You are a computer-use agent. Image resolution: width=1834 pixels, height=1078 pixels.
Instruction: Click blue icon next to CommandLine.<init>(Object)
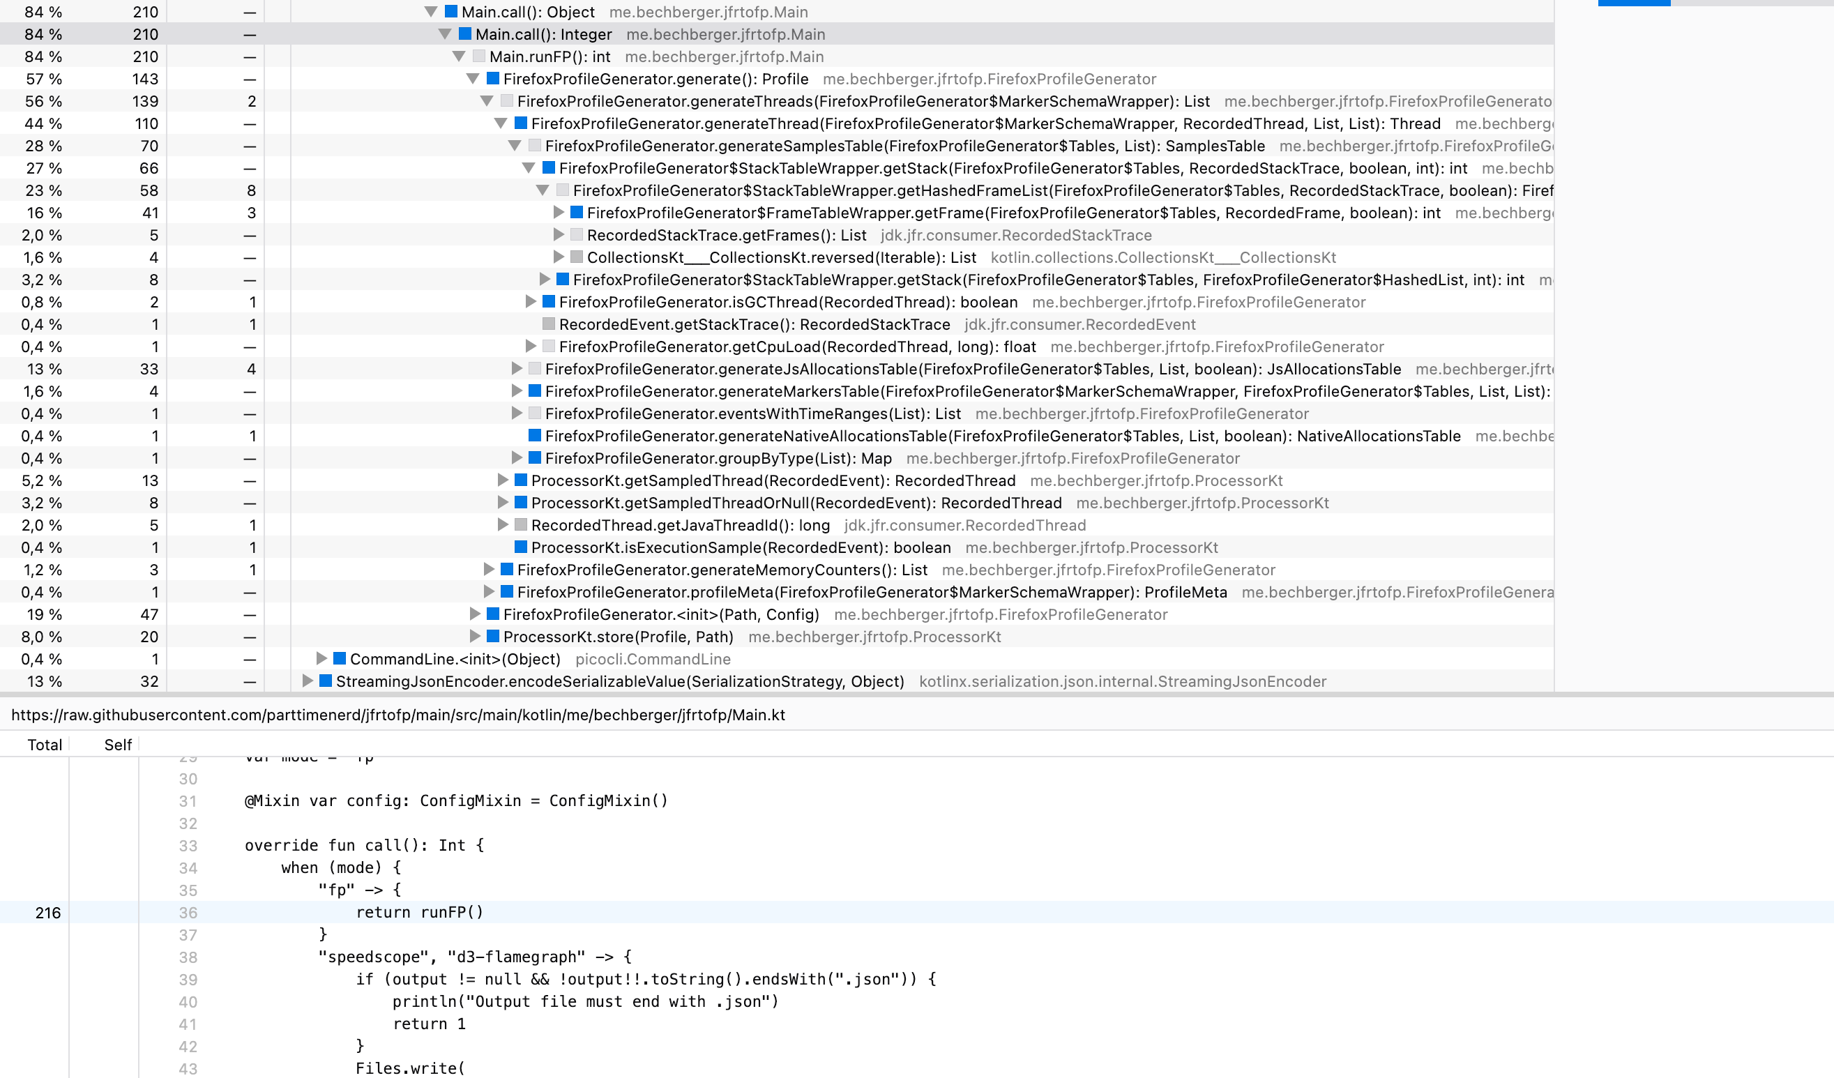coord(339,659)
